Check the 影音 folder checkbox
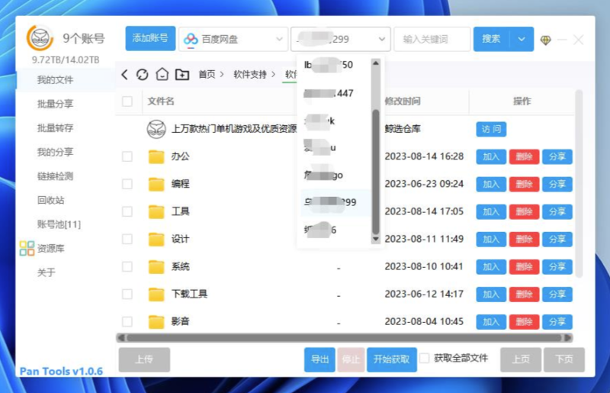Viewport: 610px width, 393px height. pyautogui.click(x=127, y=322)
